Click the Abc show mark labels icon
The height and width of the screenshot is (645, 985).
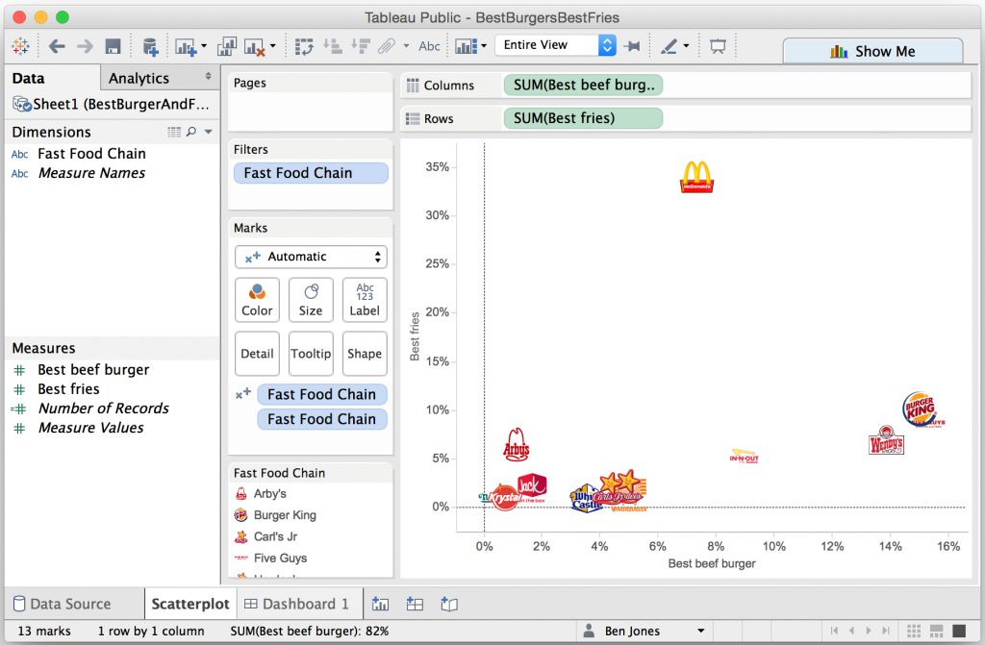430,45
